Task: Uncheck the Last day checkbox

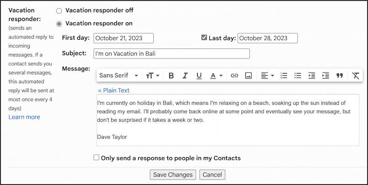Action: (204, 37)
